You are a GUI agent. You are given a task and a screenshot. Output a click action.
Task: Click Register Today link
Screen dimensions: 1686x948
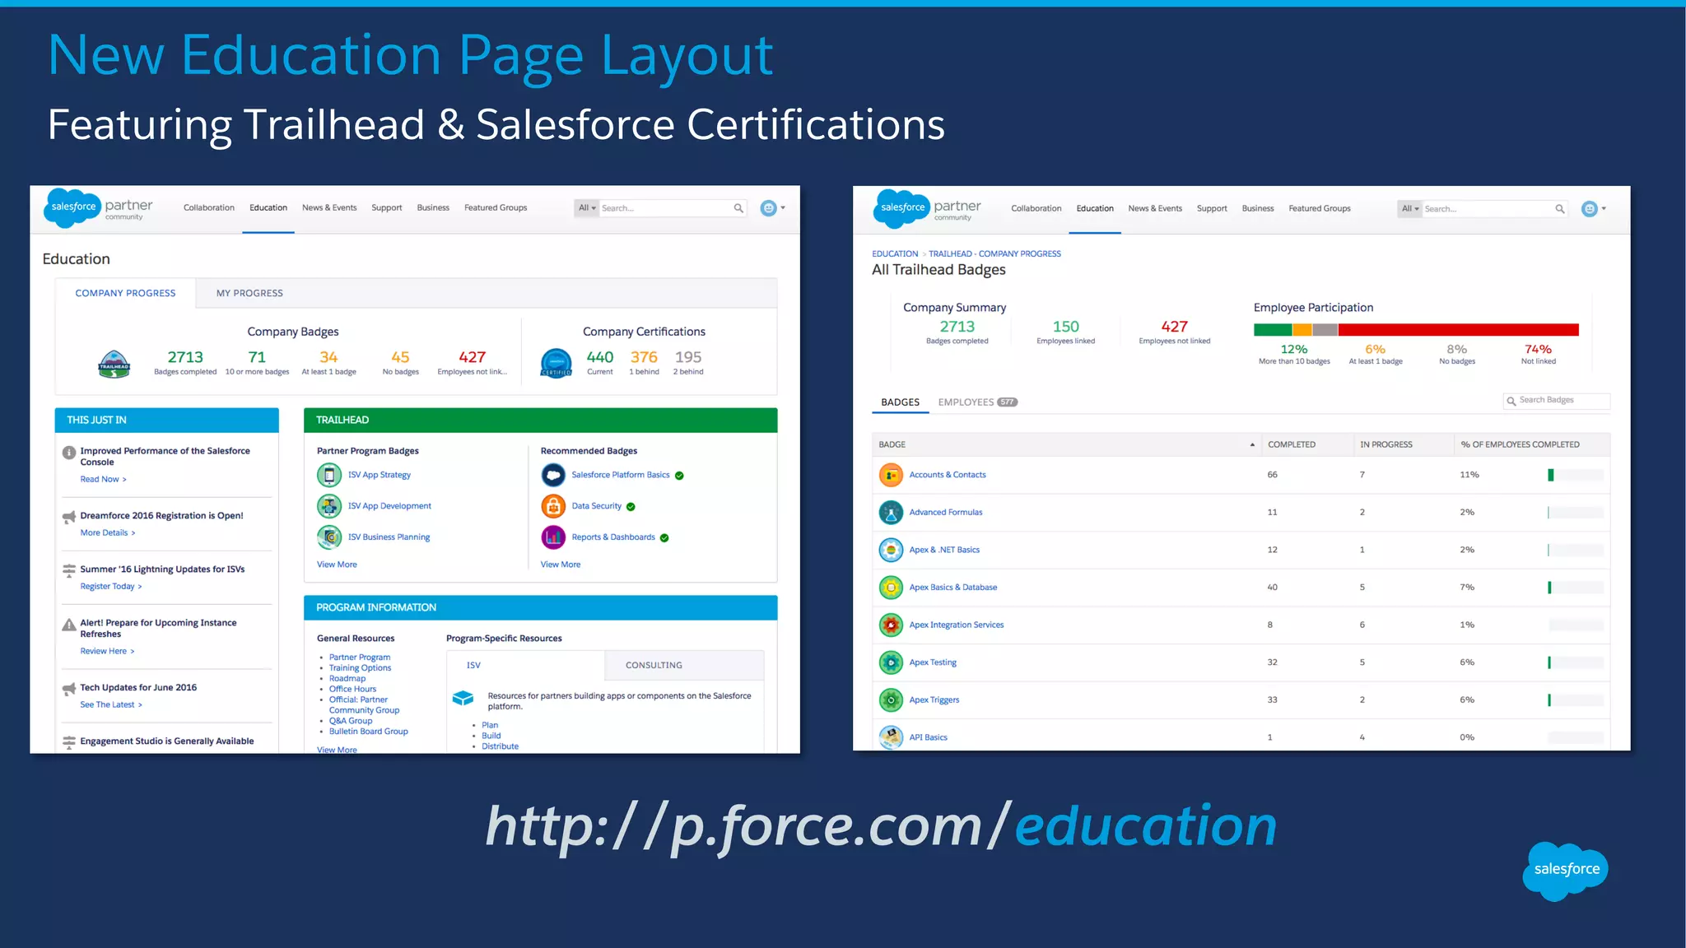click(111, 587)
